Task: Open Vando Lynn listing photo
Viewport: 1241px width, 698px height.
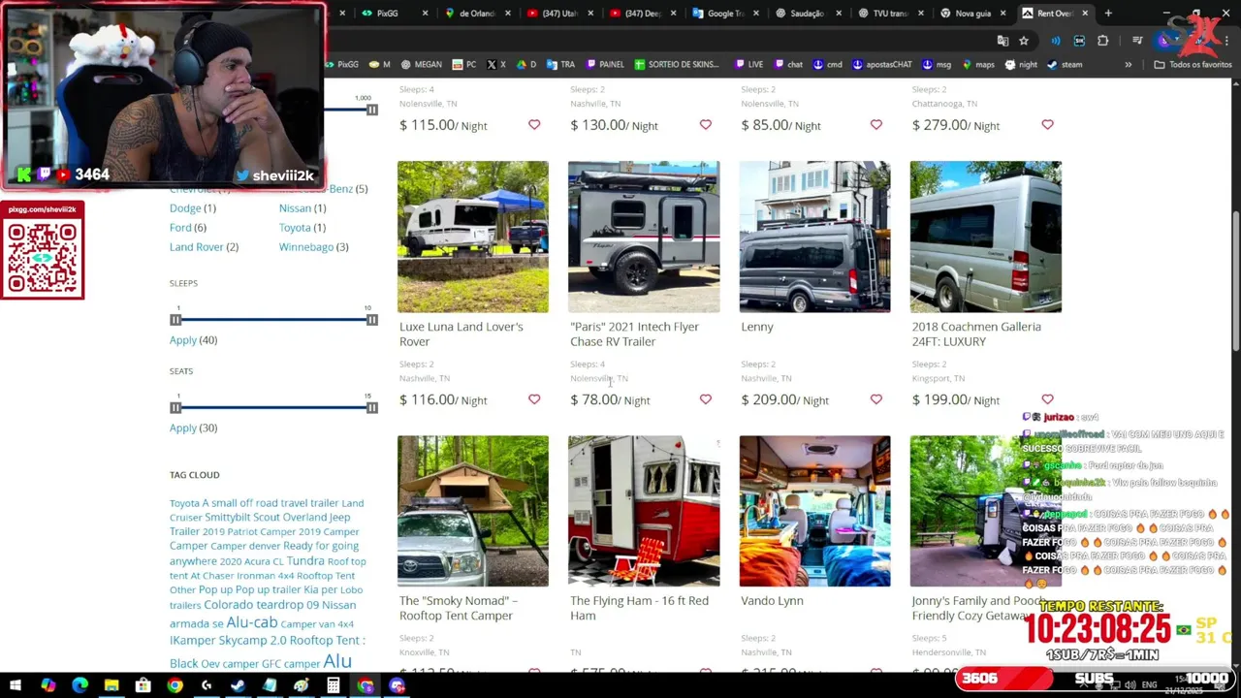Action: 814,511
